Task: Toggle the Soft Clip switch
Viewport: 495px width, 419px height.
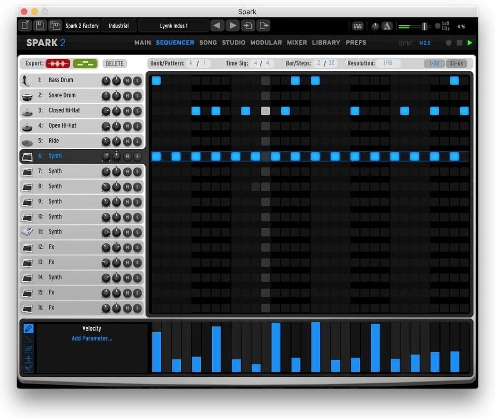Action: [438, 26]
